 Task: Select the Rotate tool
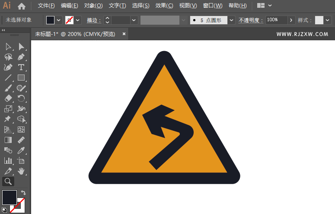click(21, 98)
